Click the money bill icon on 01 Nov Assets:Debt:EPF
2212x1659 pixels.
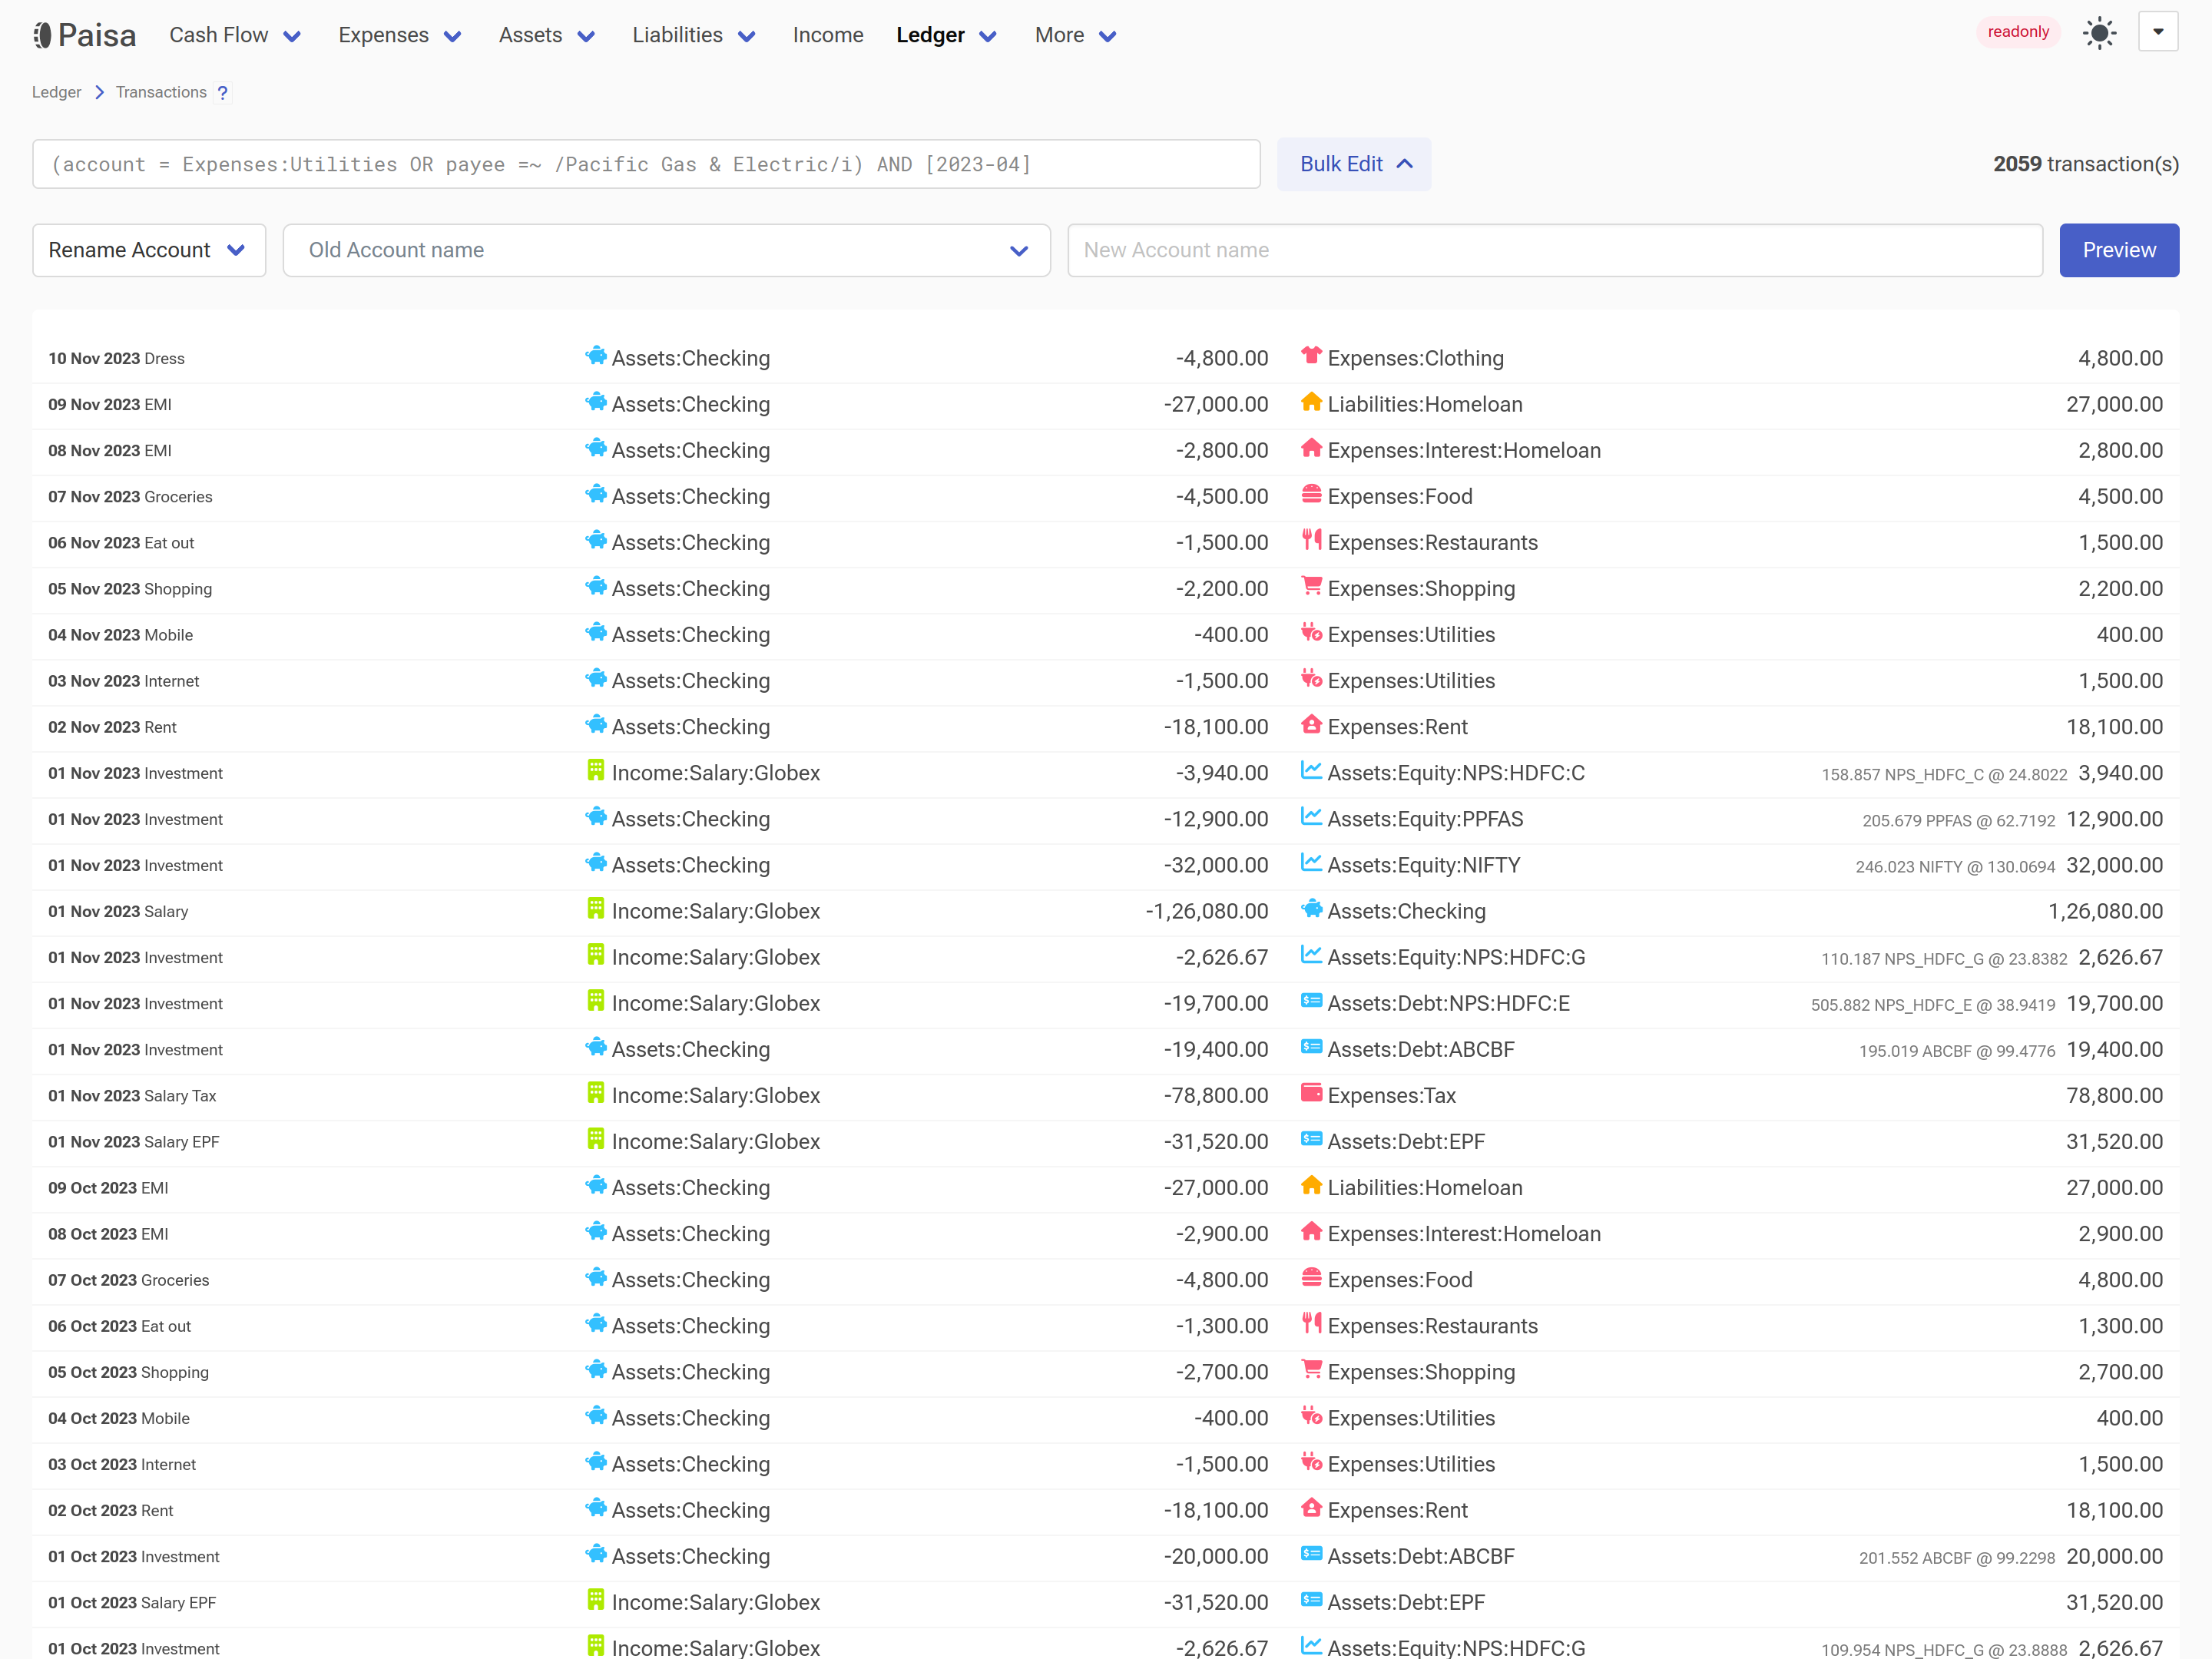point(1311,1139)
